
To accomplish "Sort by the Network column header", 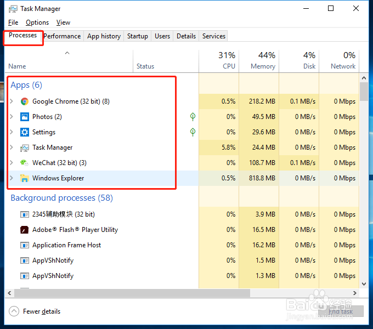I will click(x=339, y=61).
